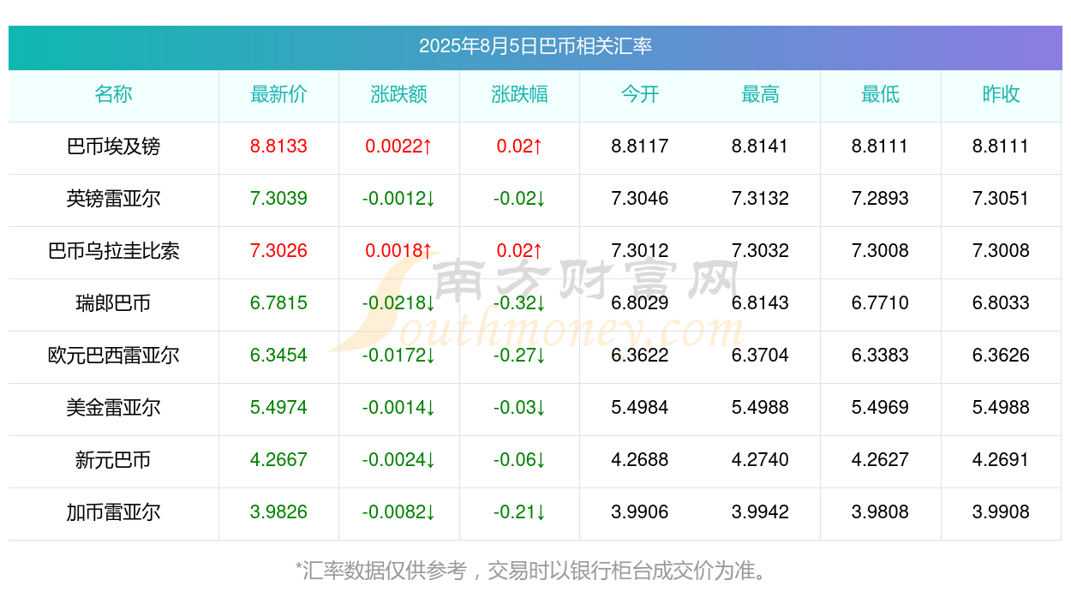Click change amount -0.0082↓
This screenshot has height=598, width=1071.
click(x=399, y=512)
